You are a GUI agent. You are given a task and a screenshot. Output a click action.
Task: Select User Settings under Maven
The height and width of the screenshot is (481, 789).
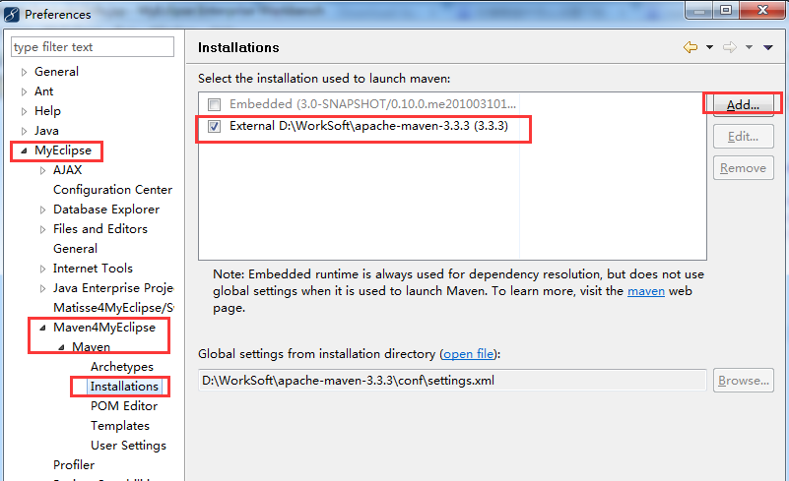(x=128, y=446)
